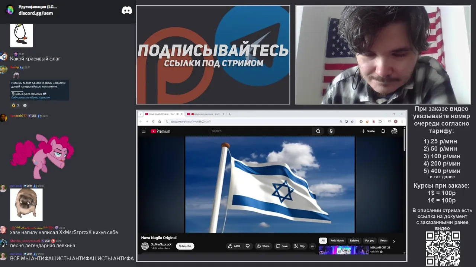Click the Create button

coord(368,131)
